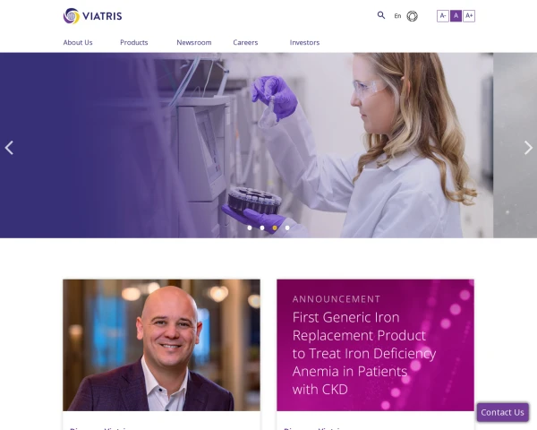
Task: Click the Viatris logo icon
Action: click(72, 16)
